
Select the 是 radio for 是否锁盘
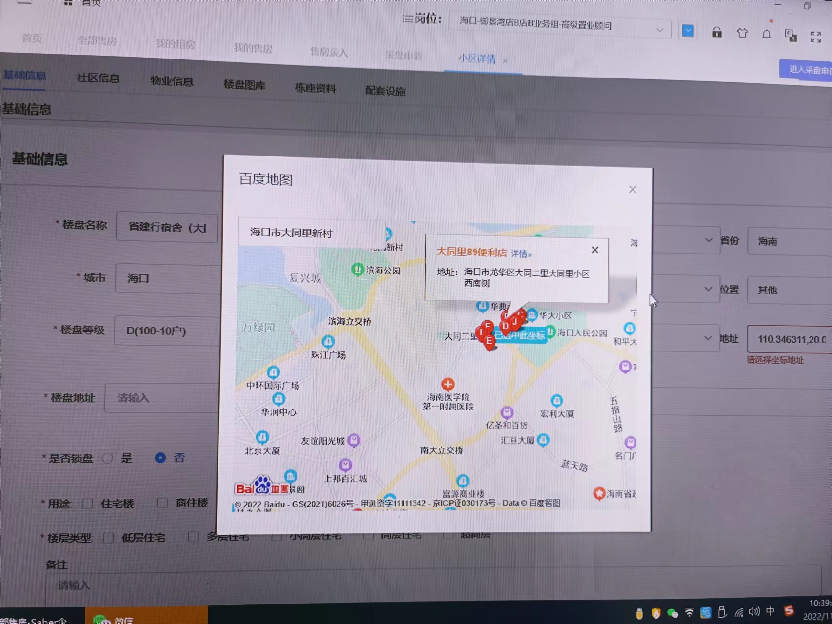(x=108, y=458)
